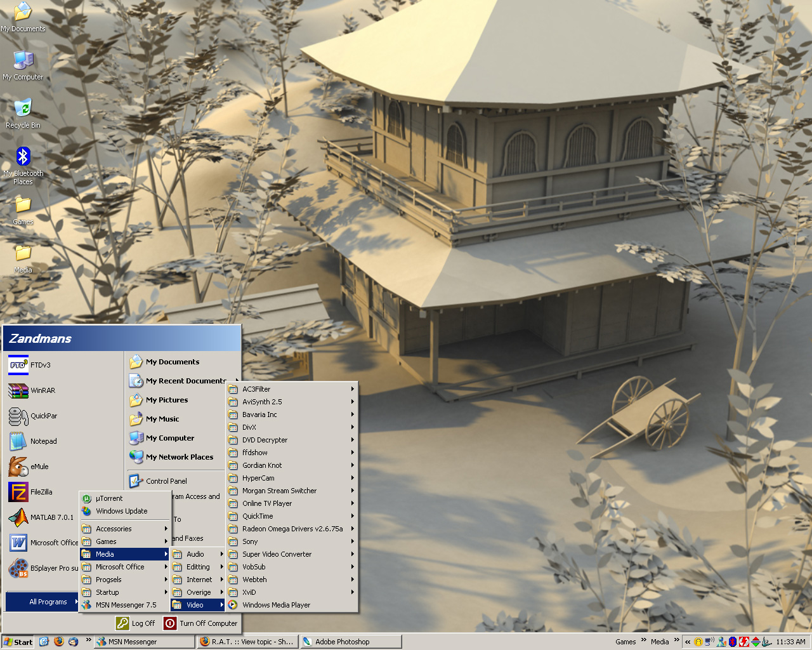Click the Log Off button
This screenshot has height=650, width=812.
pos(136,623)
